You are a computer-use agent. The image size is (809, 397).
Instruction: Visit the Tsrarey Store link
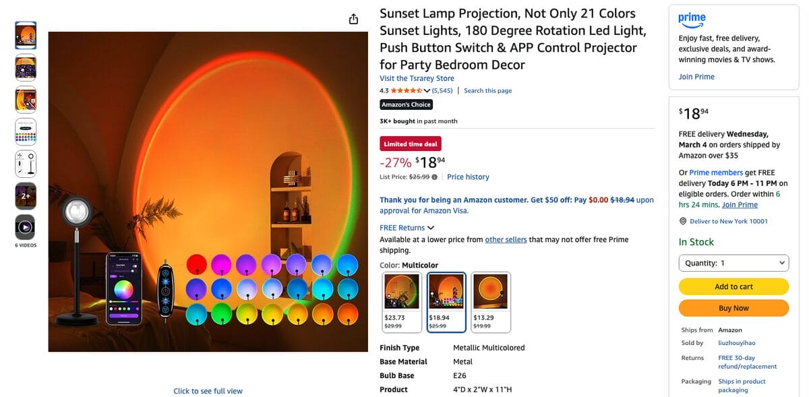click(x=417, y=78)
